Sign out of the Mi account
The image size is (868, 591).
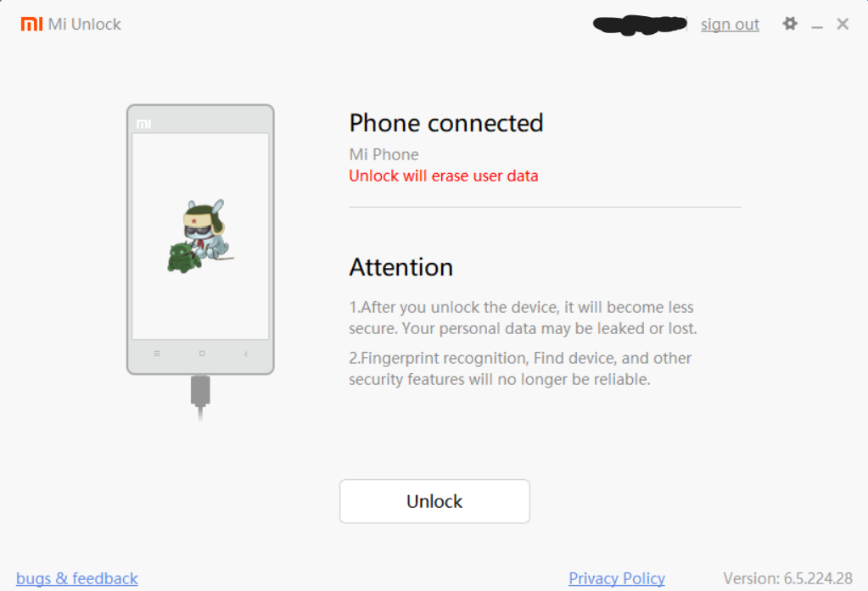click(x=730, y=25)
